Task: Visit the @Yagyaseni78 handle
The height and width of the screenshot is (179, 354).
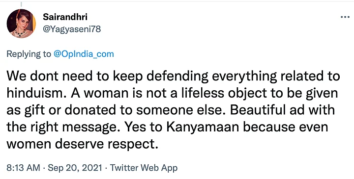Action: pyautogui.click(x=72, y=29)
